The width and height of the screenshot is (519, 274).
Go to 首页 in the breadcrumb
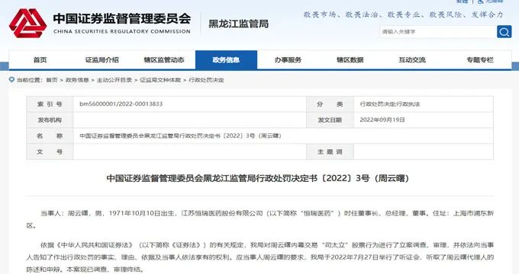[x=52, y=80]
